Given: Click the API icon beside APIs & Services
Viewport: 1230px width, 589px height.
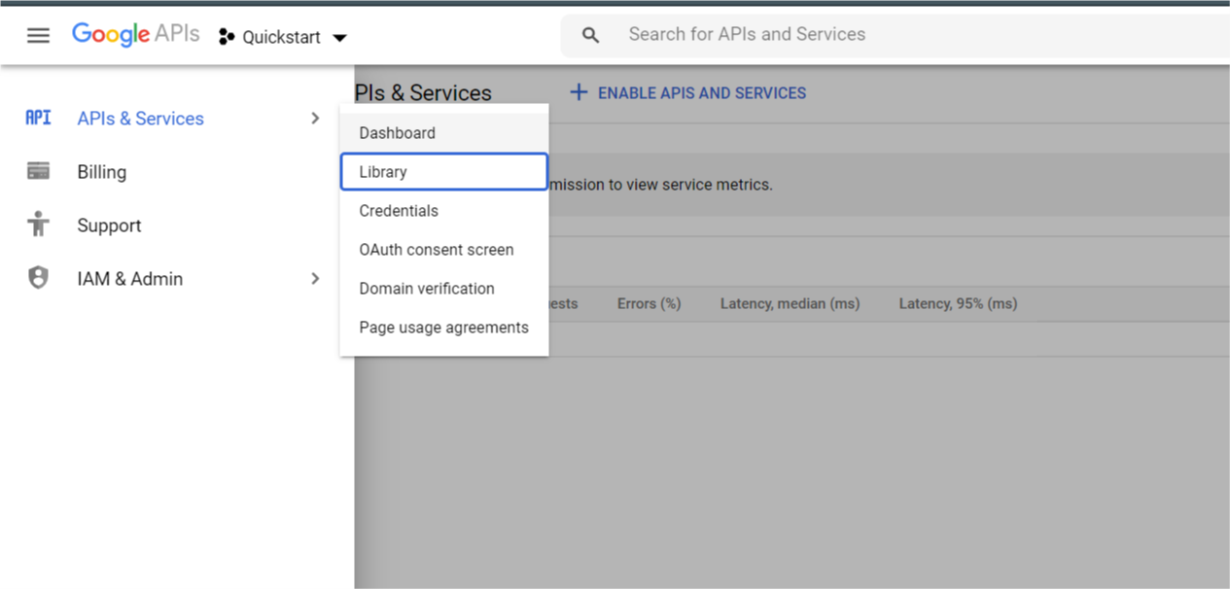Looking at the screenshot, I should pyautogui.click(x=38, y=118).
